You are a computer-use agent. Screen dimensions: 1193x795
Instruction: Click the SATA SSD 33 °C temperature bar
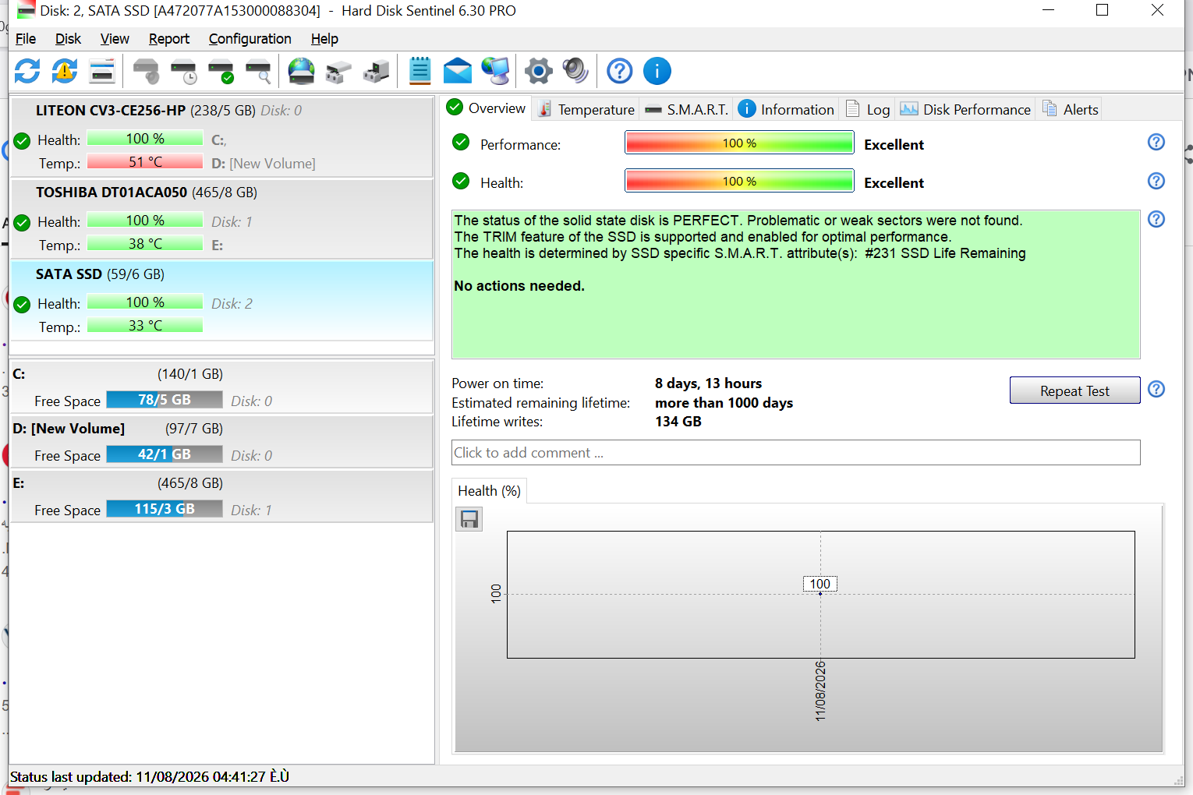click(x=145, y=326)
